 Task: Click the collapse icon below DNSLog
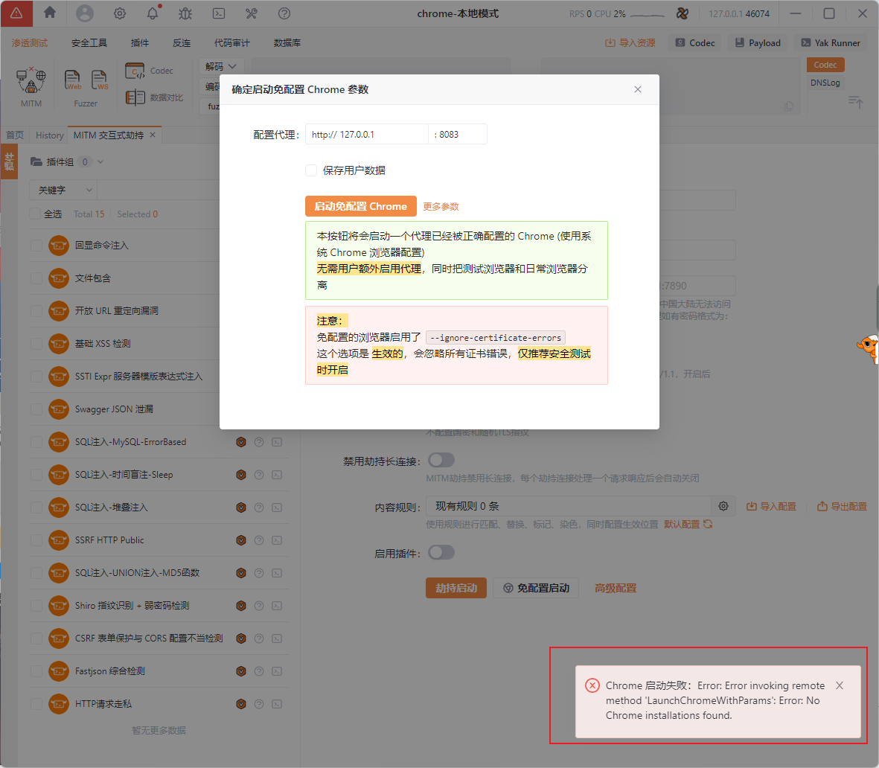coord(855,102)
